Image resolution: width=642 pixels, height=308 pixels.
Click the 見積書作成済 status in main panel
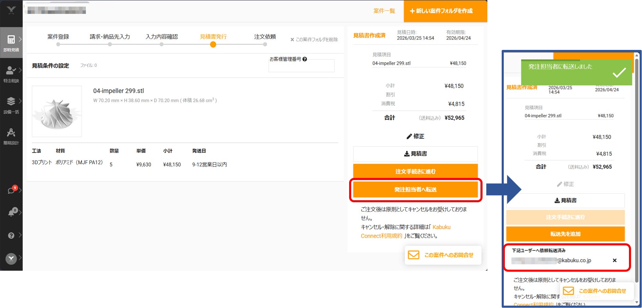(369, 36)
